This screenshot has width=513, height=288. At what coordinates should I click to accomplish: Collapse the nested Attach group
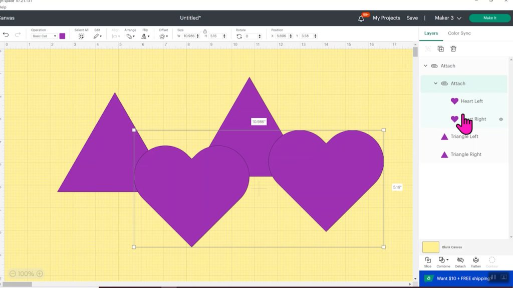435,83
